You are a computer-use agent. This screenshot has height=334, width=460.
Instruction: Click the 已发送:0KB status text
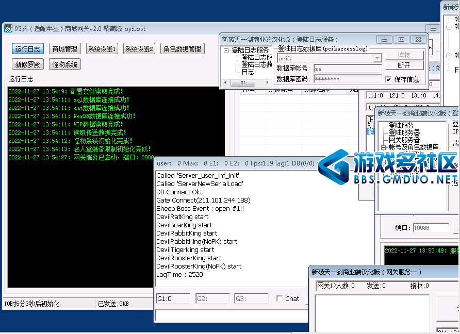pos(113,304)
